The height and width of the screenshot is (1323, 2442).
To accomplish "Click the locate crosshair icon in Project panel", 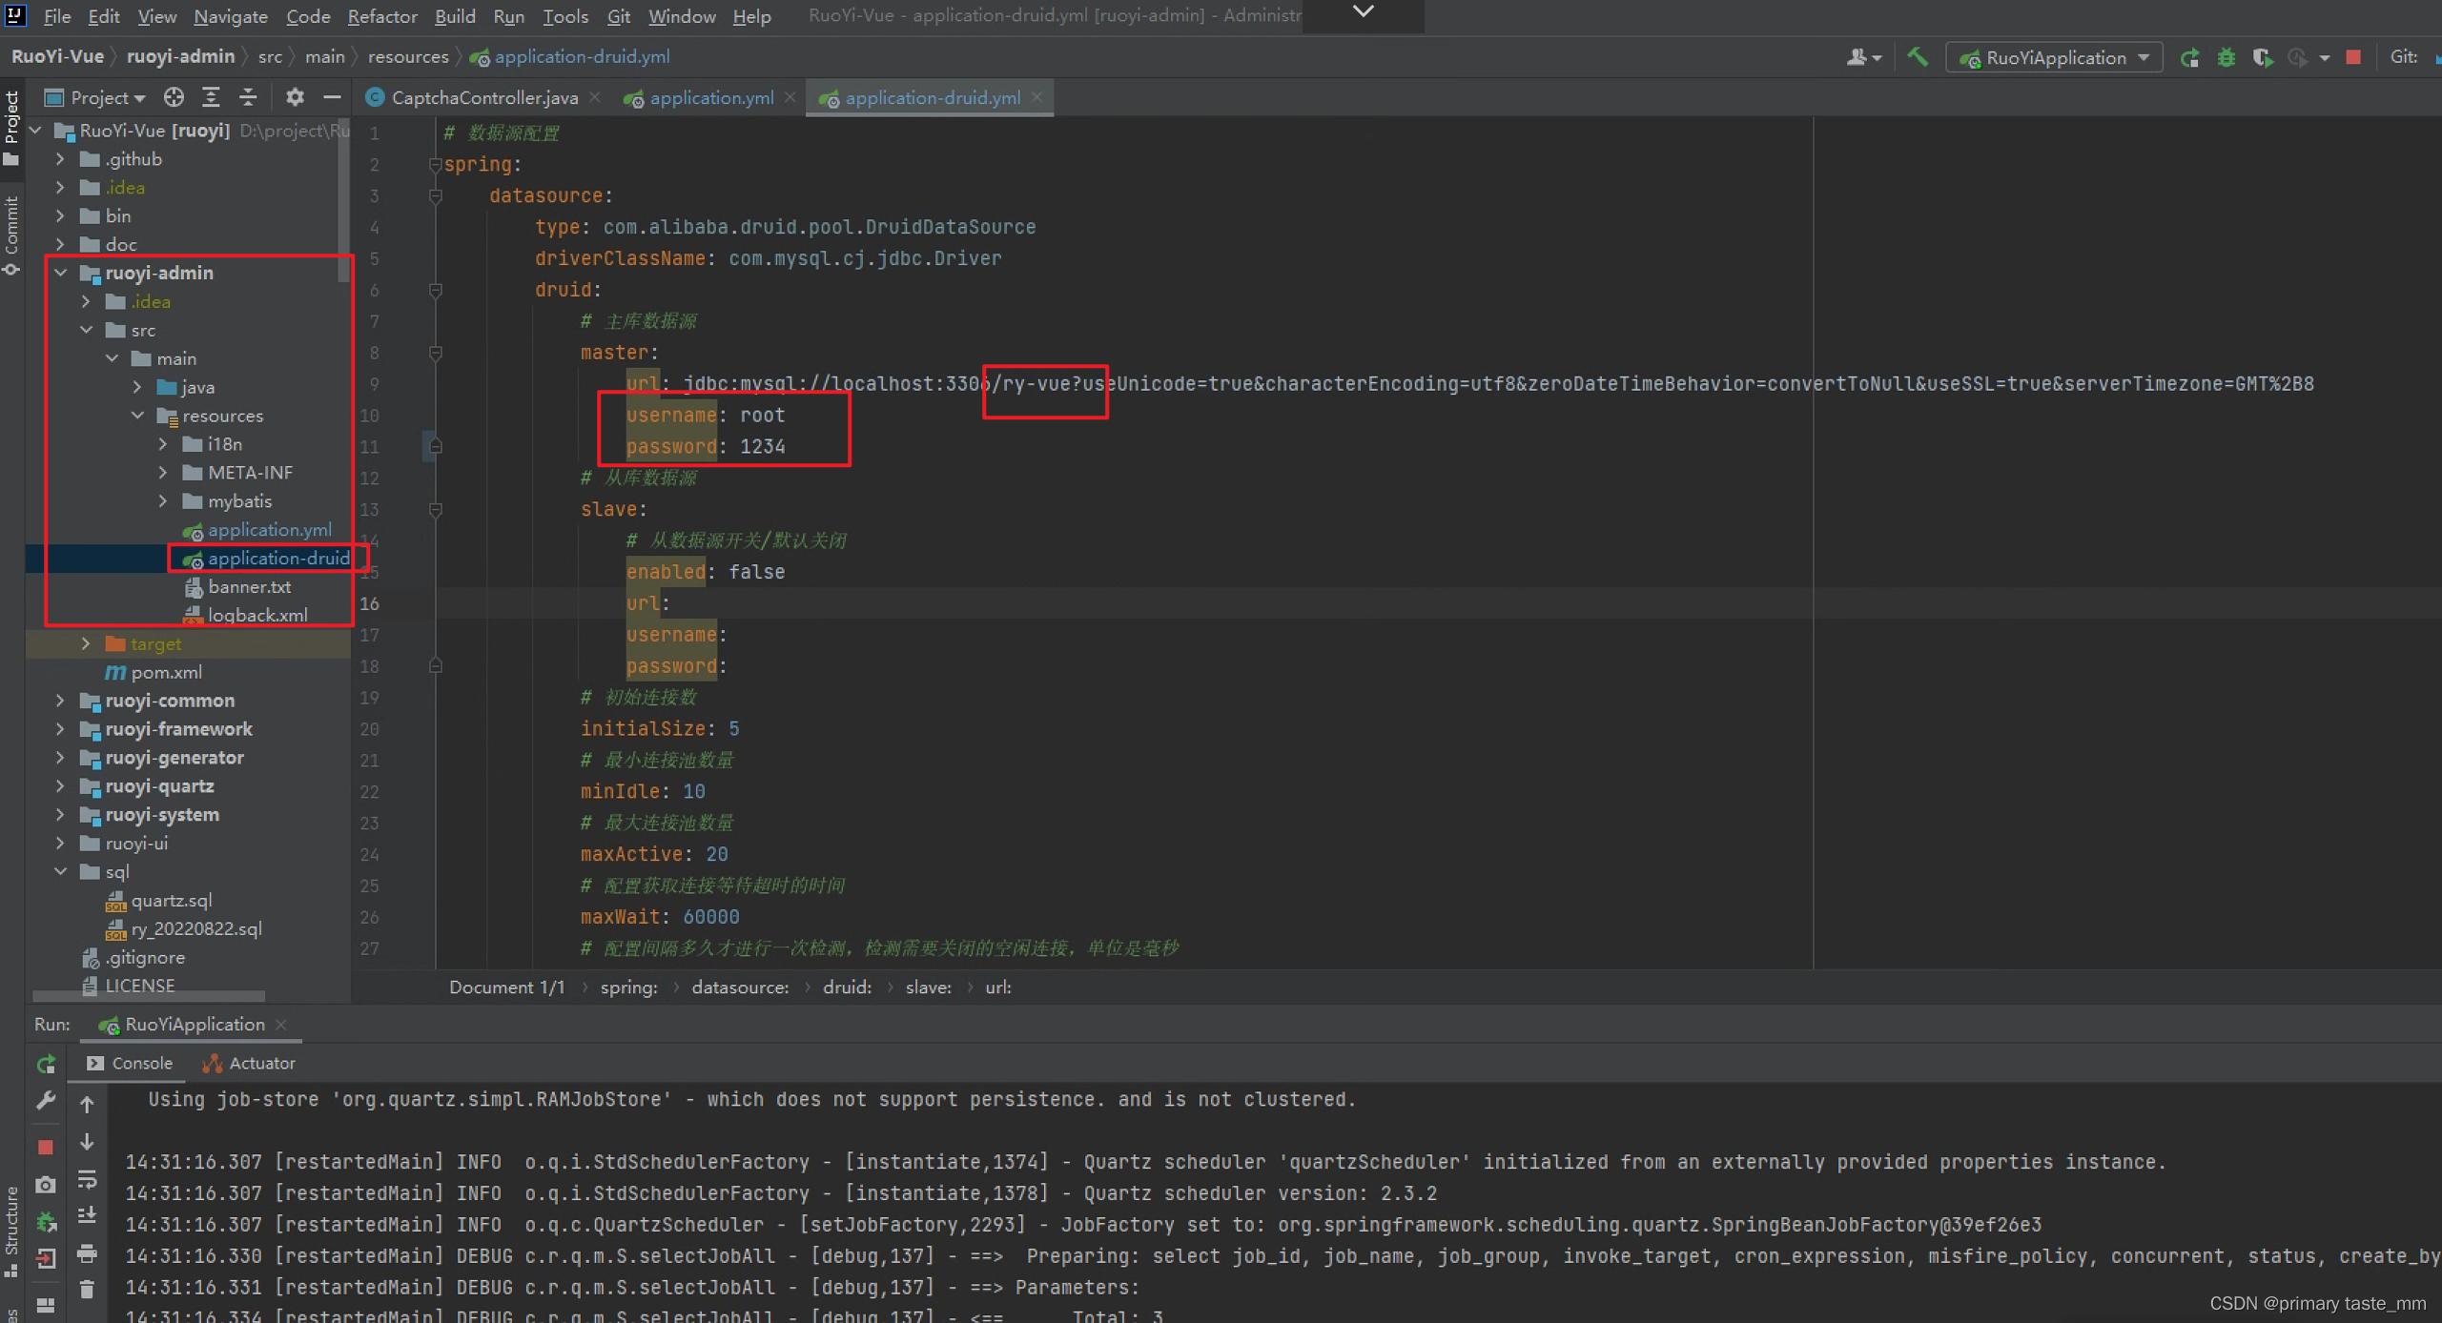I will point(174,97).
